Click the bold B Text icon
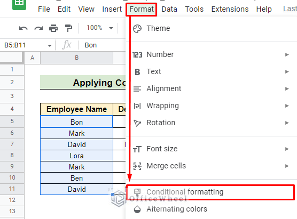 click(x=137, y=72)
